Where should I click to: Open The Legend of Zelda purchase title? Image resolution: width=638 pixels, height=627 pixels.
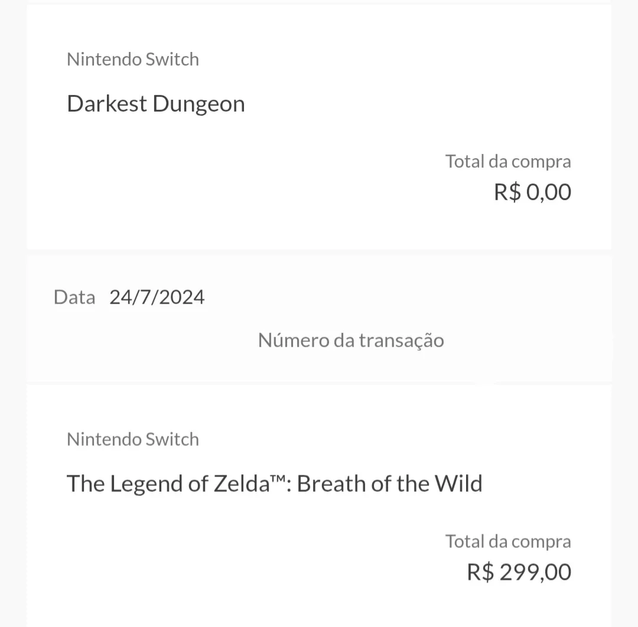tap(275, 484)
